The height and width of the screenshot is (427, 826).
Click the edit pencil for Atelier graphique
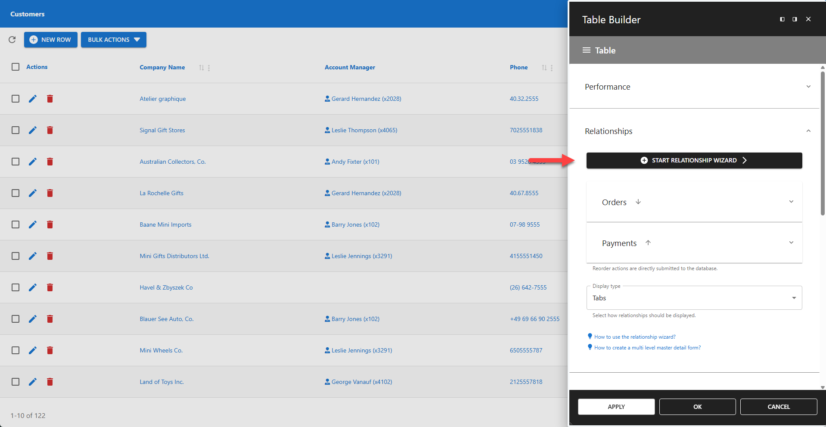pyautogui.click(x=33, y=98)
